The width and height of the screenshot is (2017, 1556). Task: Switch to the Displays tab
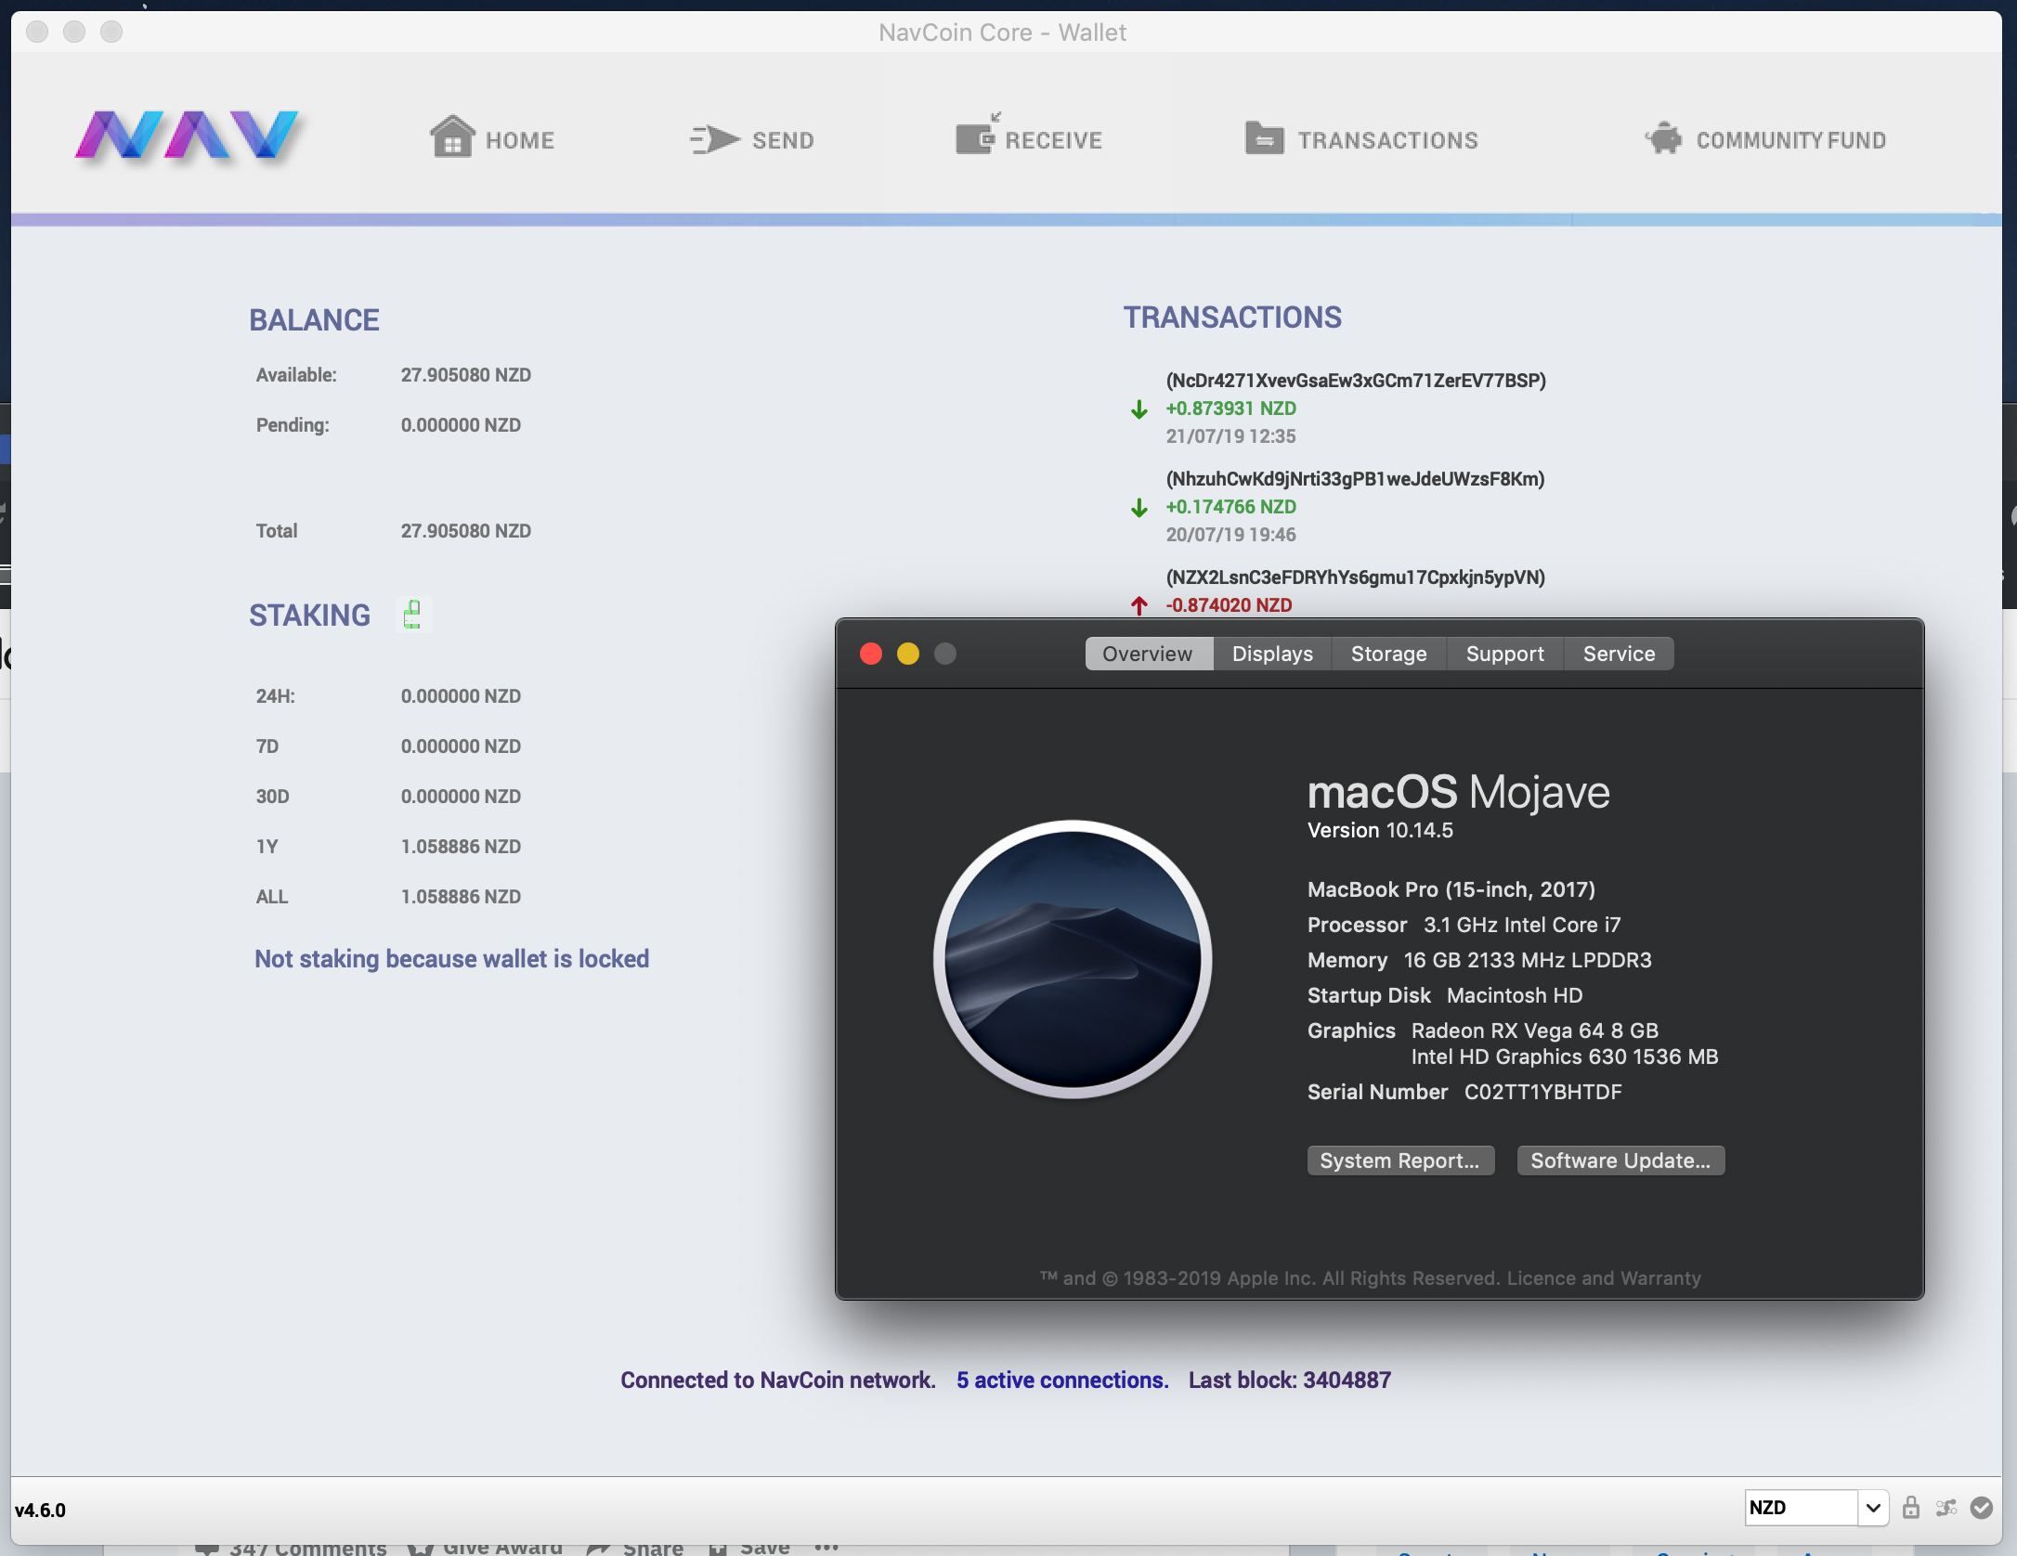tap(1271, 654)
